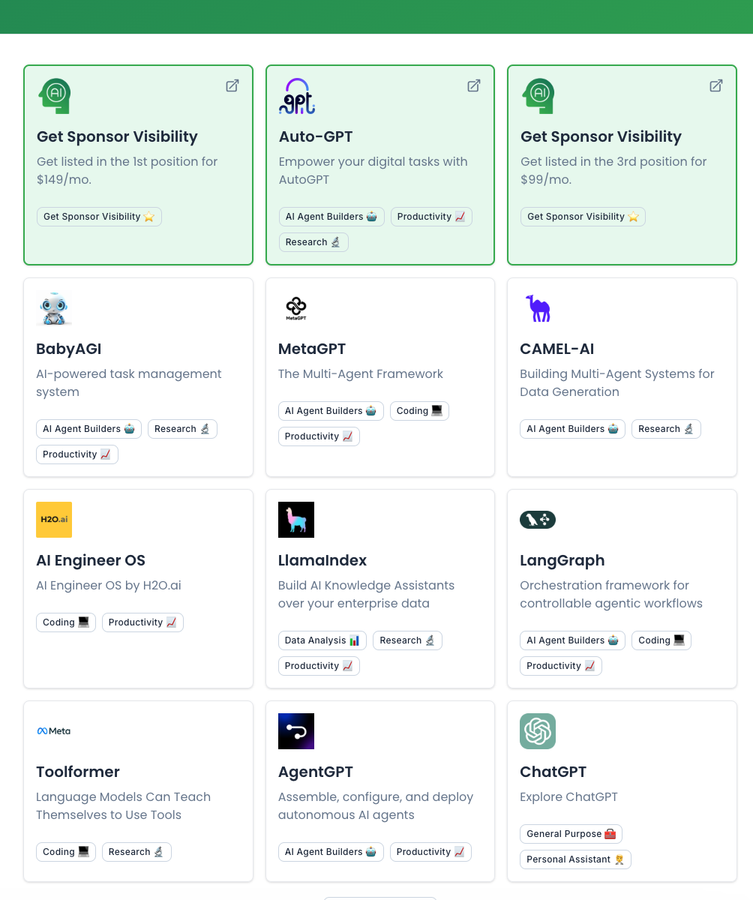This screenshot has height=900, width=753.
Task: Click the Meta logo on Toolformer card
Action: 54,731
